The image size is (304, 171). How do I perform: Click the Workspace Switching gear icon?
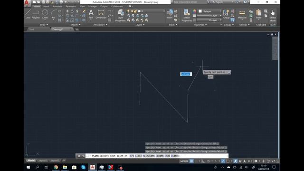click(256, 161)
